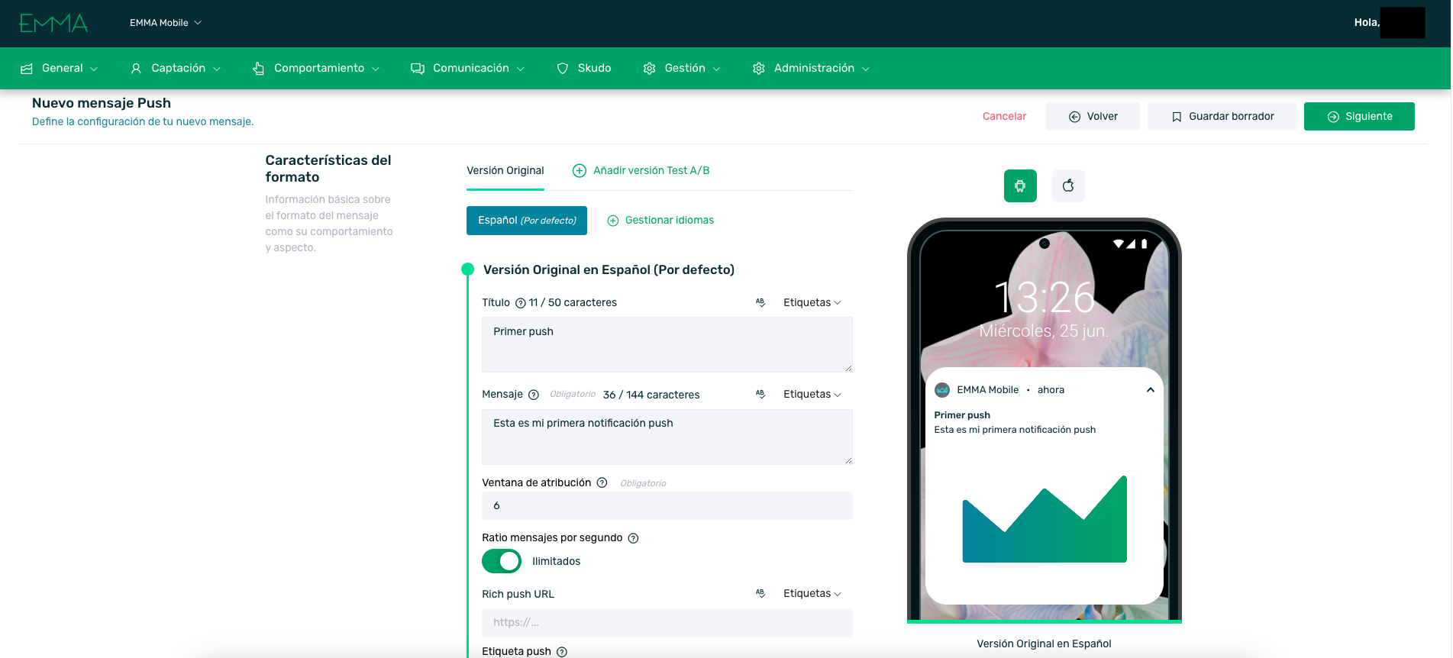Image resolution: width=1453 pixels, height=658 pixels.
Task: Click plus icon beside Gestionar idiomas
Action: [x=612, y=221]
